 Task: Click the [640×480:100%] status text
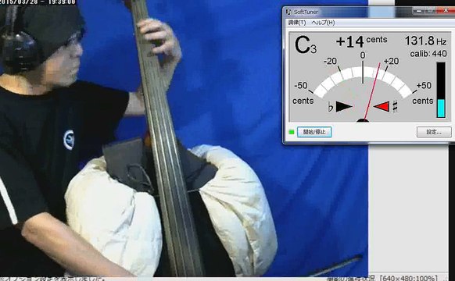tap(409, 278)
